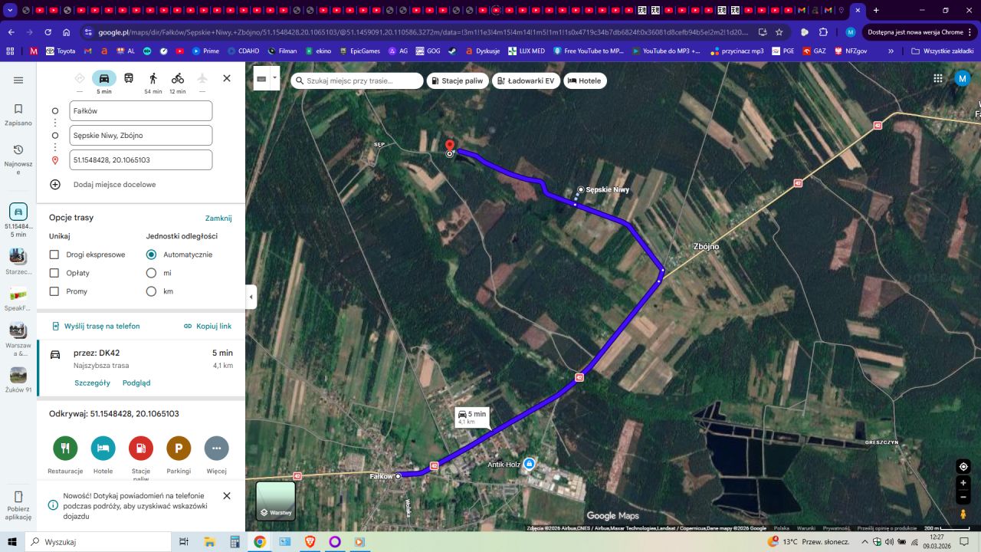981x552 pixels.
Task: Select the public transit mode icon
Action: click(129, 78)
